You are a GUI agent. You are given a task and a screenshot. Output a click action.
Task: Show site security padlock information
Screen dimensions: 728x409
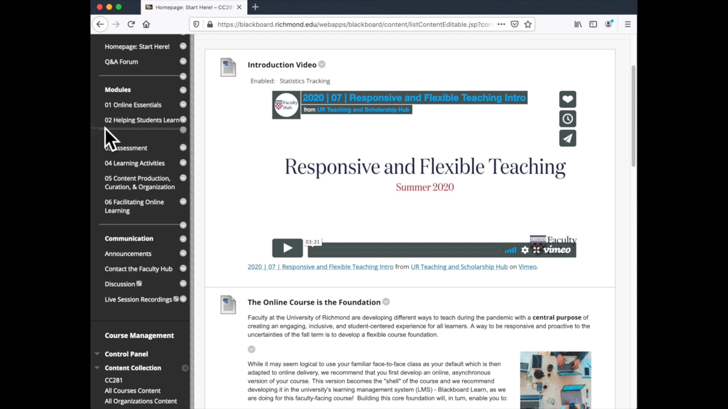[x=210, y=24]
